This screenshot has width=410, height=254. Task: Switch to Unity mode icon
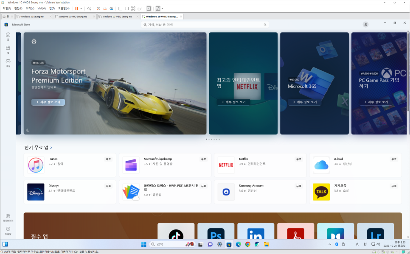(x=140, y=8)
